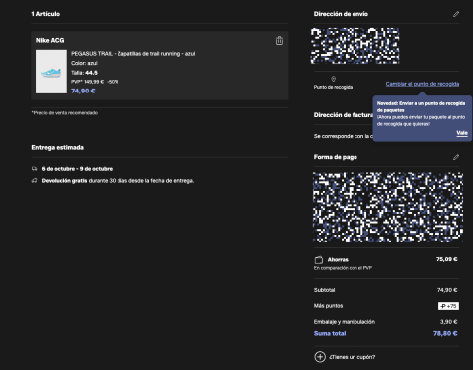Dismiss the tooltip with Vale
The width and height of the screenshot is (473, 370).
pos(462,133)
